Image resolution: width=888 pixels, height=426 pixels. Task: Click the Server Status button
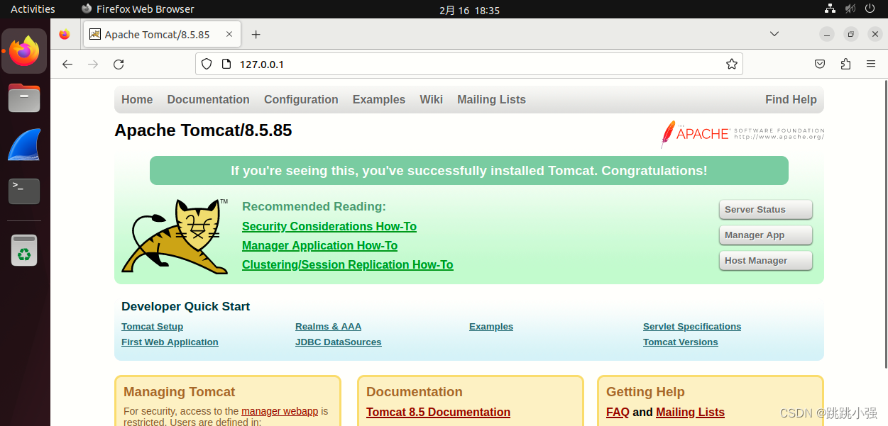(x=765, y=210)
